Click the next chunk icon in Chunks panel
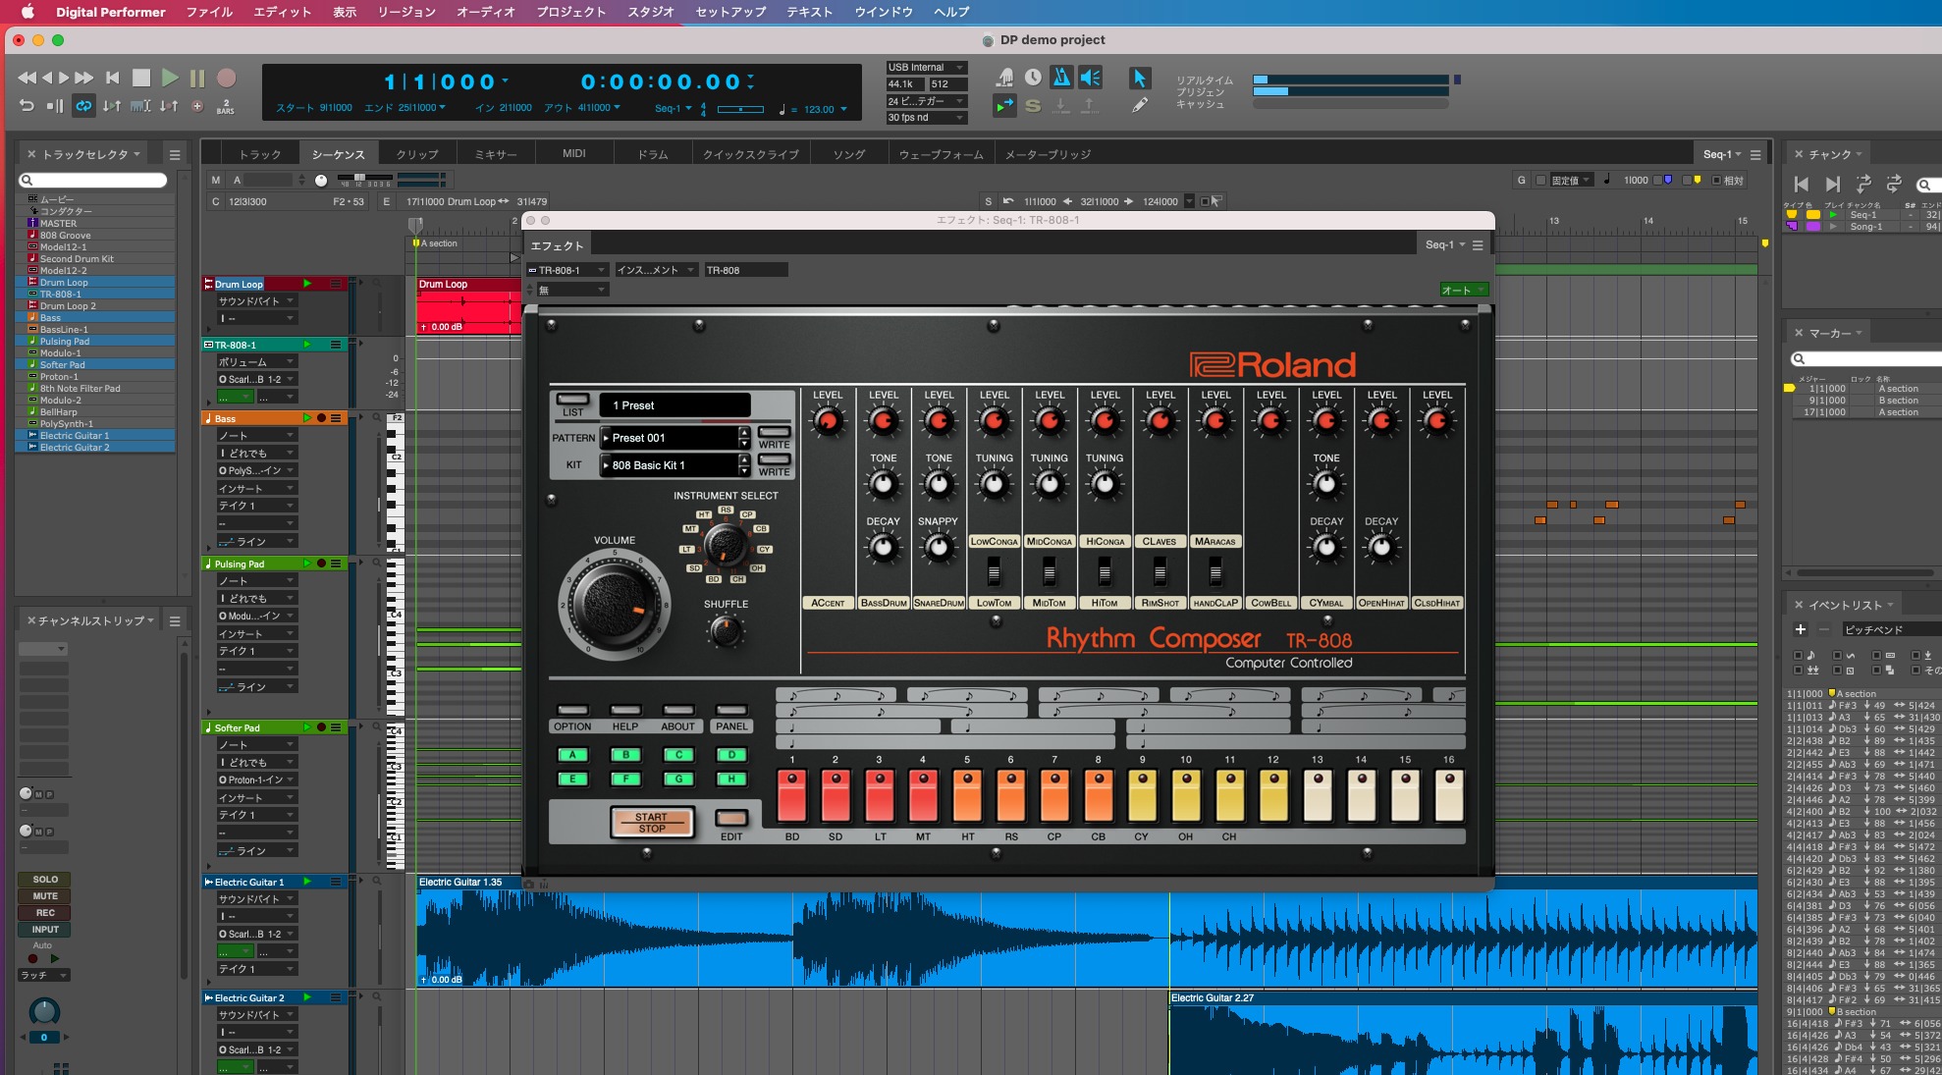The image size is (1942, 1075). [1832, 184]
